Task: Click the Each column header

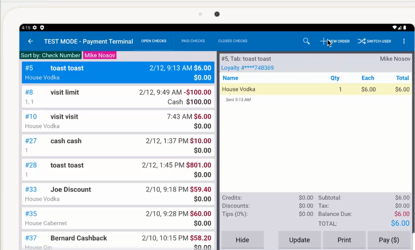Action: coord(368,78)
